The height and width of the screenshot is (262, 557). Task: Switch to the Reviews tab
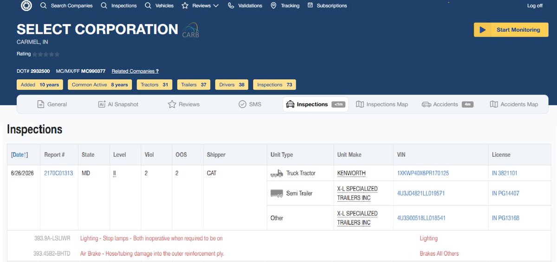183,104
